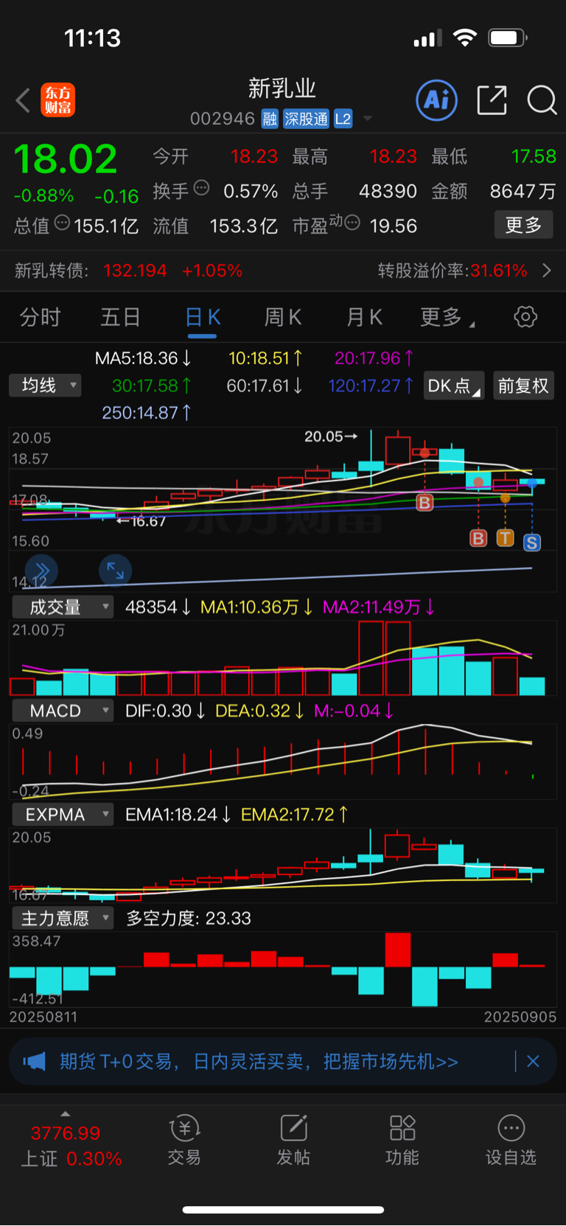566x1226 pixels.
Task: Switch to the 月K tab
Action: [364, 318]
